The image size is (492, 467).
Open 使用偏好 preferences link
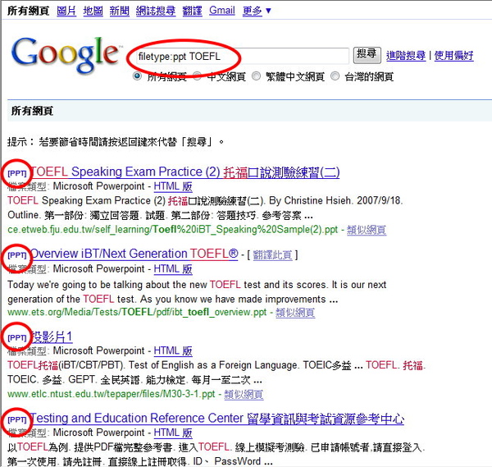453,56
